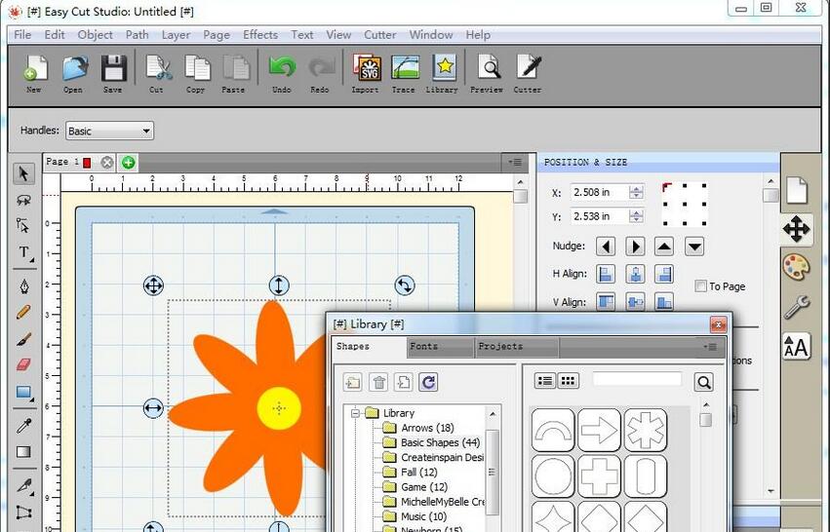Open the Trace image tool
The image size is (830, 532).
coord(405,73)
